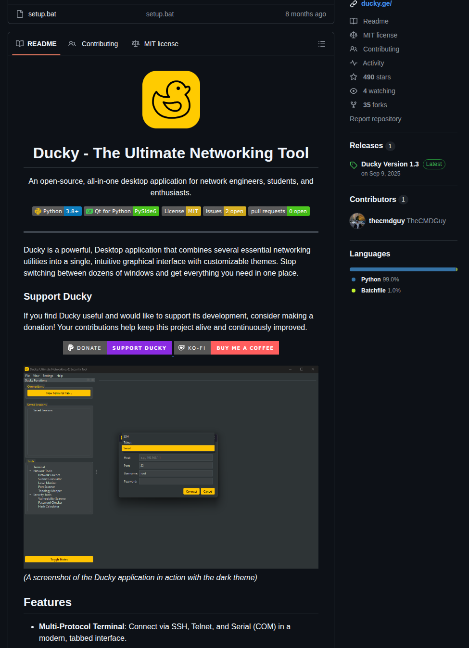The width and height of the screenshot is (469, 648).
Task: Open the README outline menu
Action: pyautogui.click(x=322, y=44)
